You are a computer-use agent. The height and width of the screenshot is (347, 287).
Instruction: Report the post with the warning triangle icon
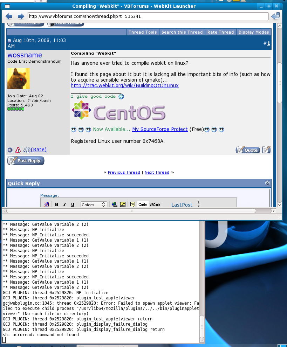pos(18,150)
